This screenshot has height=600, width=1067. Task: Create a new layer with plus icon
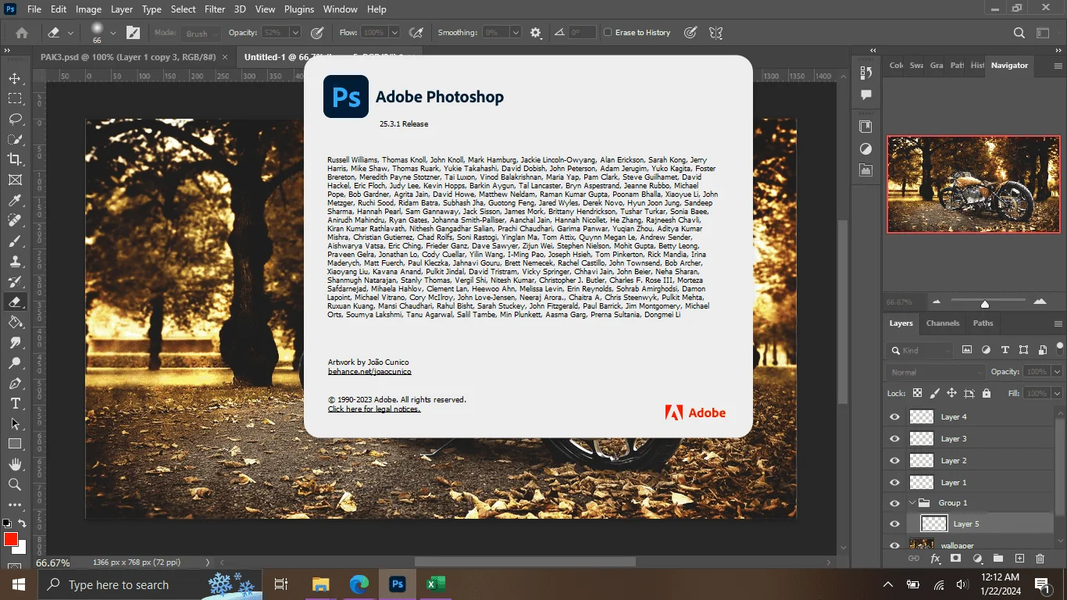click(x=1019, y=559)
